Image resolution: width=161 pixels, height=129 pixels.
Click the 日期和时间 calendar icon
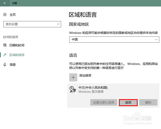coord(5,45)
